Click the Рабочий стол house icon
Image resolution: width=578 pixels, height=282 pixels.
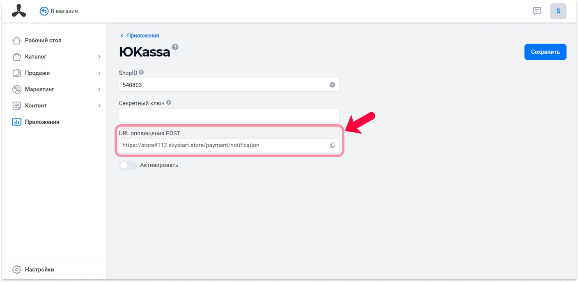pos(16,40)
